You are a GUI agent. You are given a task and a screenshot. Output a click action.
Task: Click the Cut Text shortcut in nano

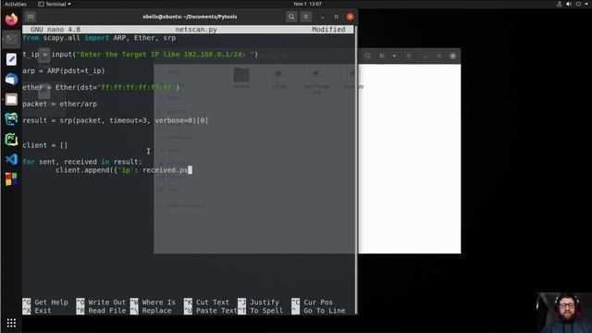tap(207, 302)
